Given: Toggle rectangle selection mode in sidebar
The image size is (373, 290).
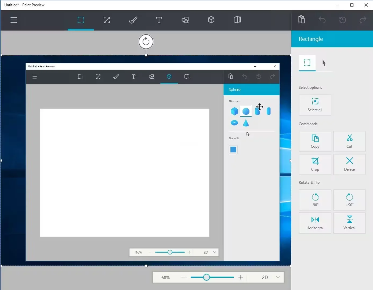Looking at the screenshot, I should coord(307,63).
